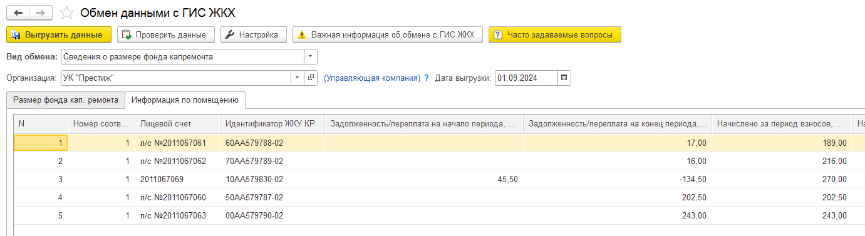
Task: Expand the Вид обмена dropdown arrow
Action: 311,56
